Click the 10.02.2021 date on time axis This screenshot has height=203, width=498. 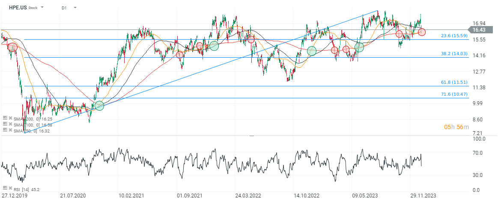131,196
